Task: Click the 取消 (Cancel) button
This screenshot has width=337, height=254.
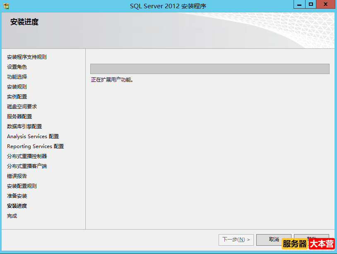Action: tap(274, 240)
